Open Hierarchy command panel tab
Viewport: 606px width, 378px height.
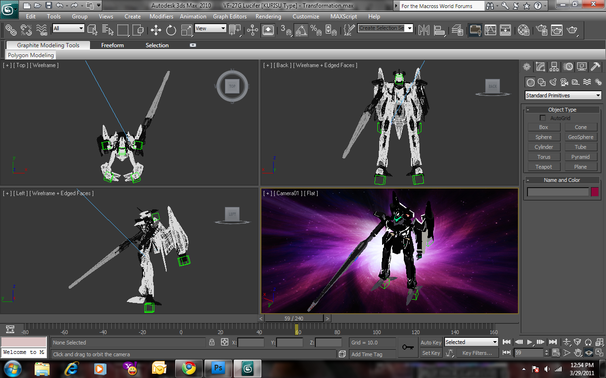(554, 67)
